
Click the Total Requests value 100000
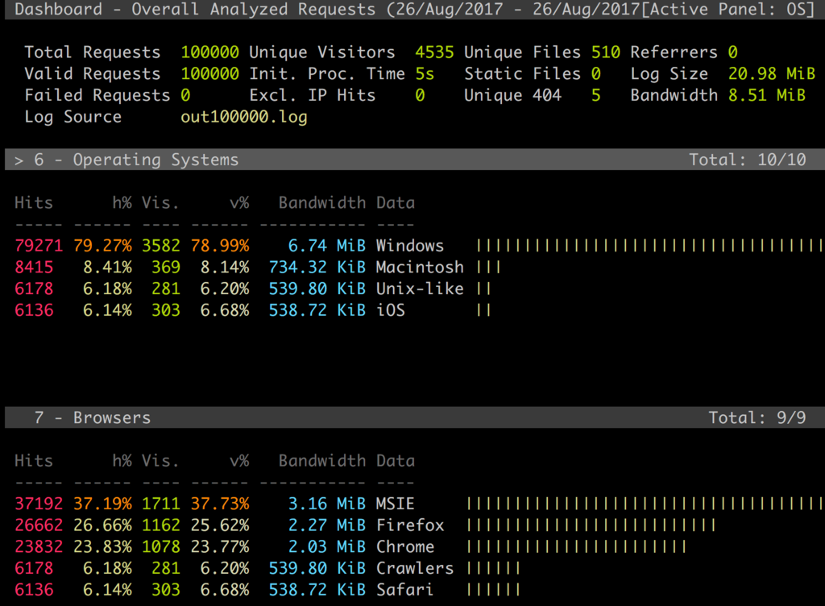(210, 52)
